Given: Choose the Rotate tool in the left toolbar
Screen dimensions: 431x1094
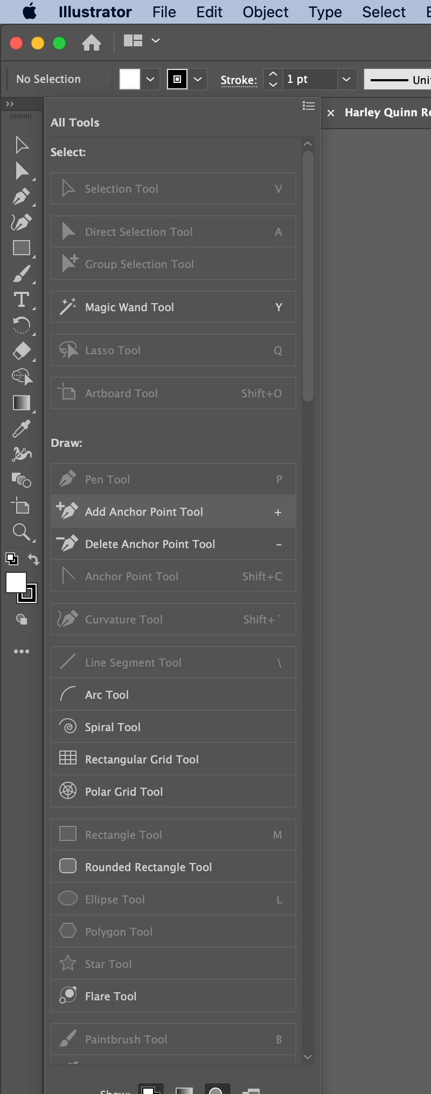Looking at the screenshot, I should coord(22,325).
